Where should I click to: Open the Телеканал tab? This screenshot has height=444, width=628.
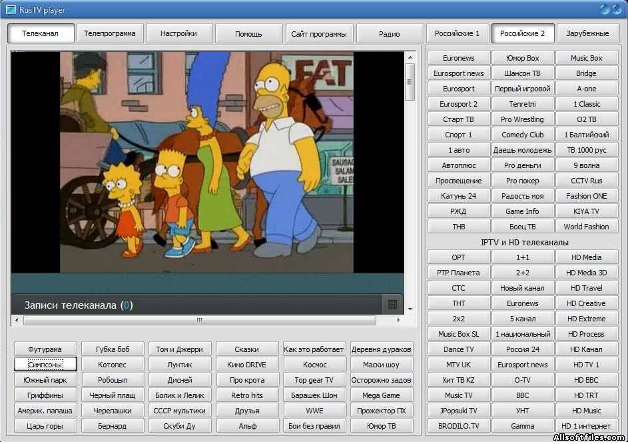41,33
